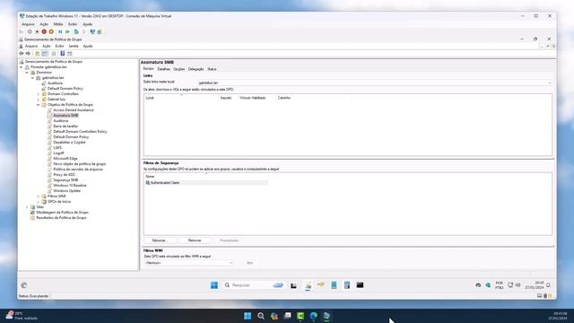Sort links by the Vínculo Habilitado column
This screenshot has height=323, width=574.
point(253,98)
